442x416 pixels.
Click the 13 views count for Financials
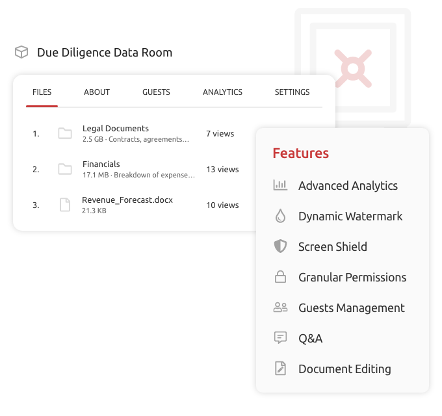pyautogui.click(x=222, y=170)
